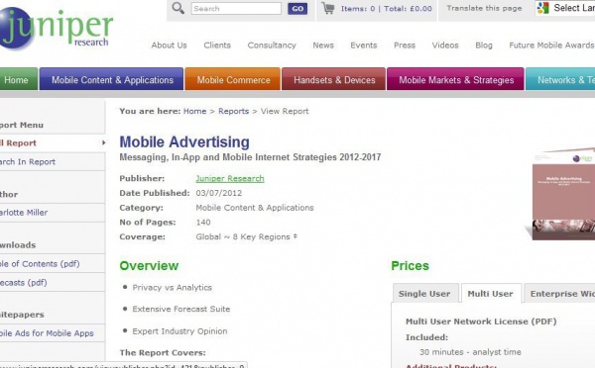
Task: Click the Mobile Advertising report cover image
Action: coord(562,194)
